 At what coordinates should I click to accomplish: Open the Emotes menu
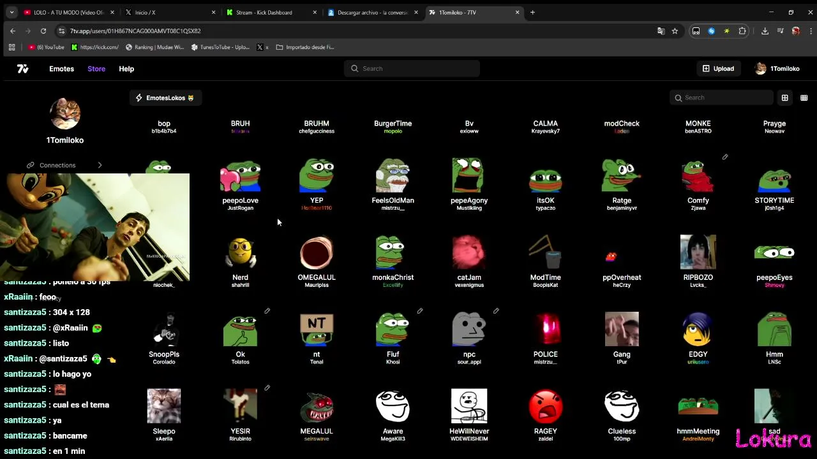[62, 69]
